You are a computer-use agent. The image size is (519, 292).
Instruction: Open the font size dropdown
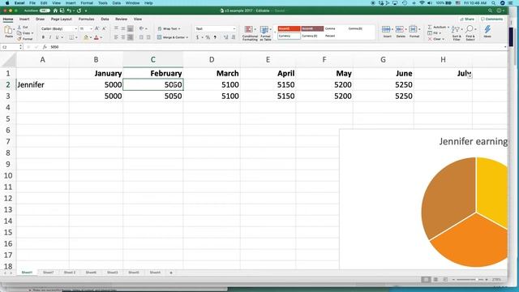point(91,29)
